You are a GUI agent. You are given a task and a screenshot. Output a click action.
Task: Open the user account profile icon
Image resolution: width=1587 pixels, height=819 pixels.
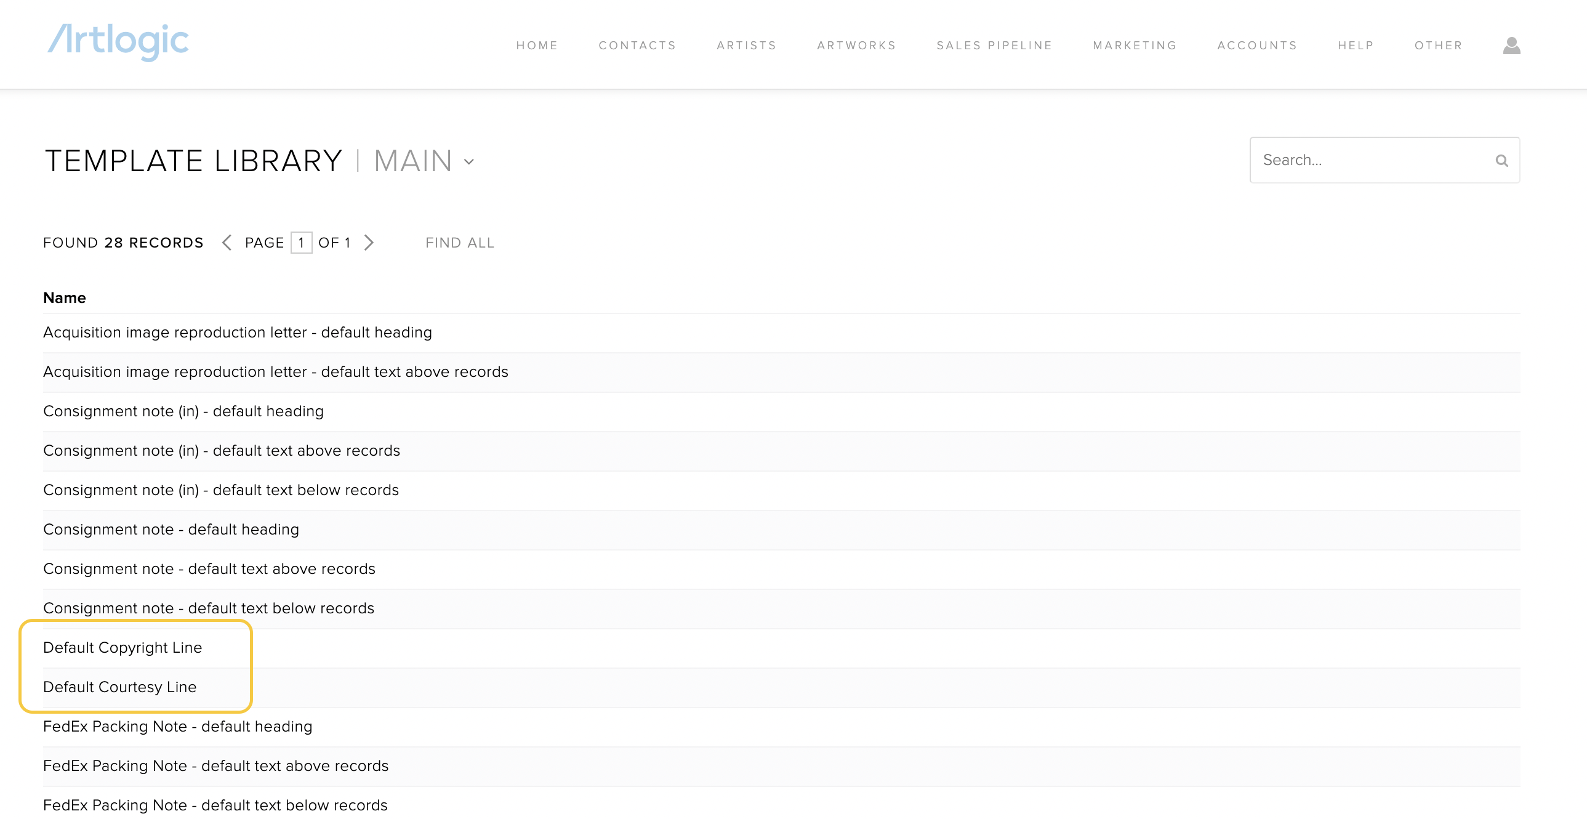click(1511, 46)
